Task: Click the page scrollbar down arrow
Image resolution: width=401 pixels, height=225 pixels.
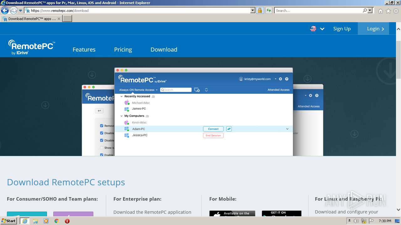Action: [398, 210]
